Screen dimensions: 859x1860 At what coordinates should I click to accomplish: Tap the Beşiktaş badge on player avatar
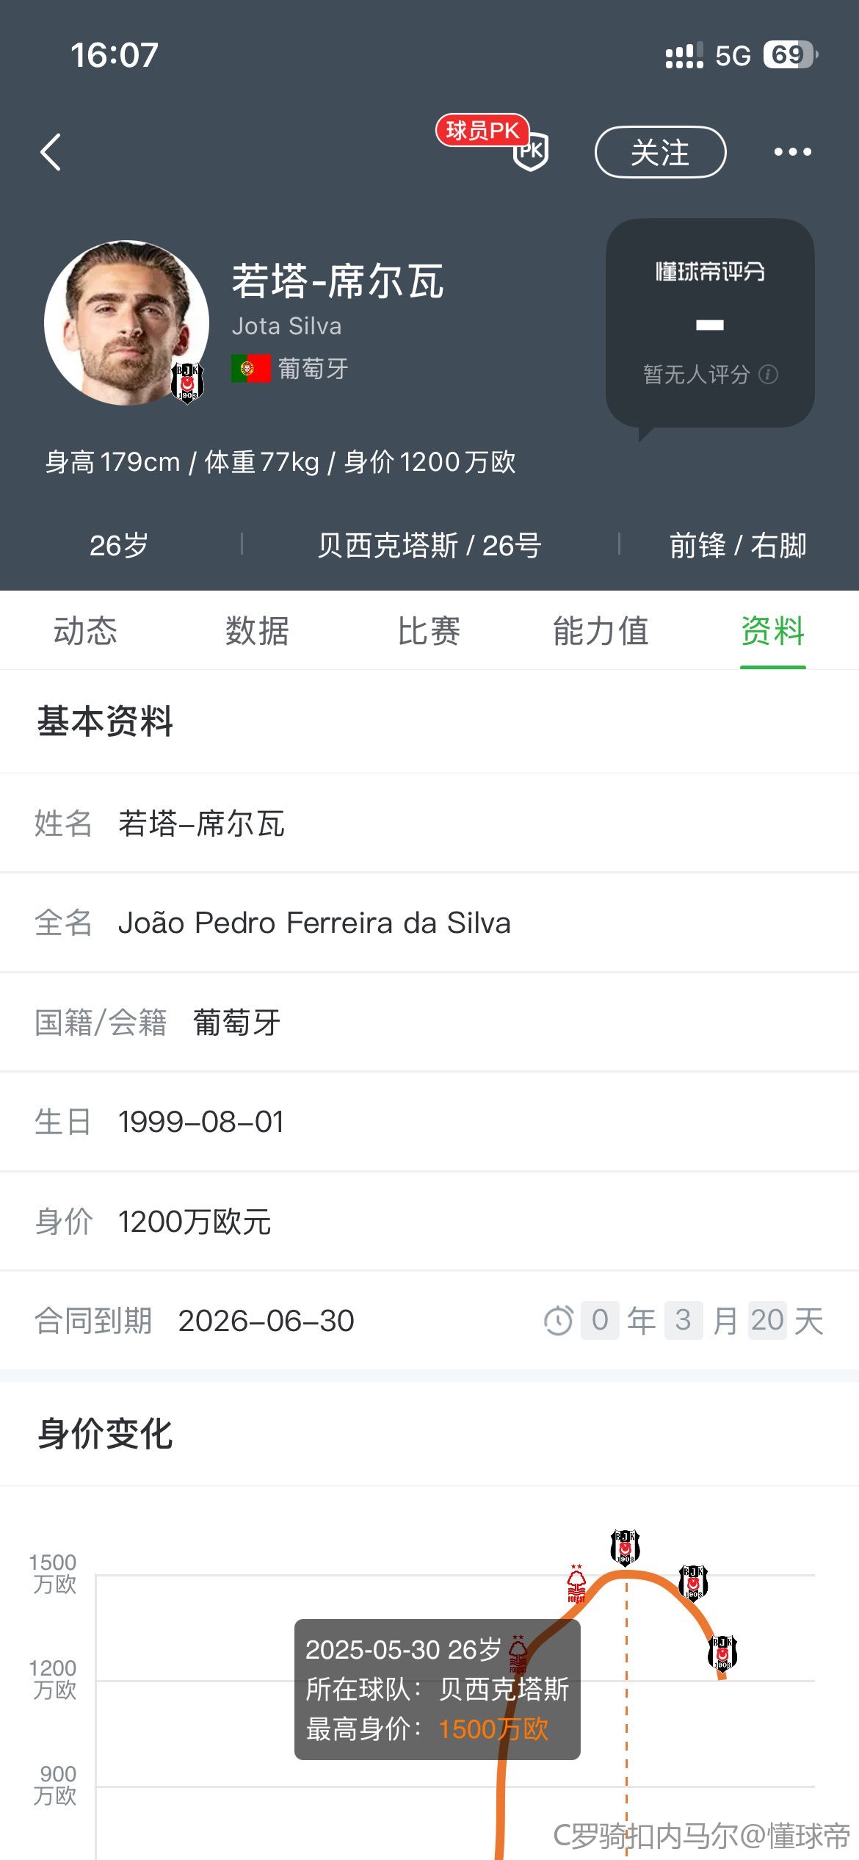tap(187, 382)
